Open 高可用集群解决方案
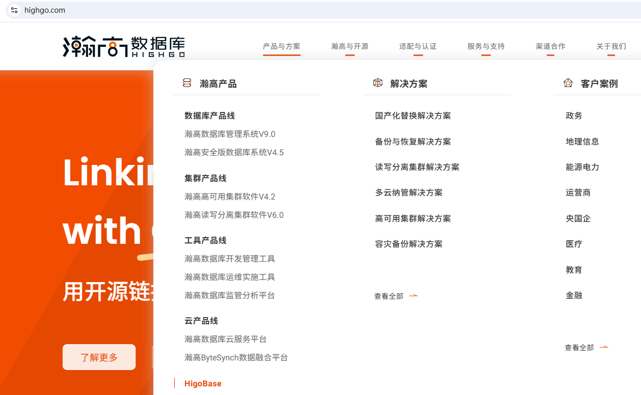The image size is (641, 395). tap(413, 218)
